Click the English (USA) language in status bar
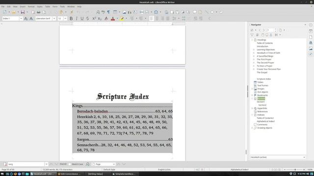The width and height of the screenshot is (314, 176). (164, 170)
